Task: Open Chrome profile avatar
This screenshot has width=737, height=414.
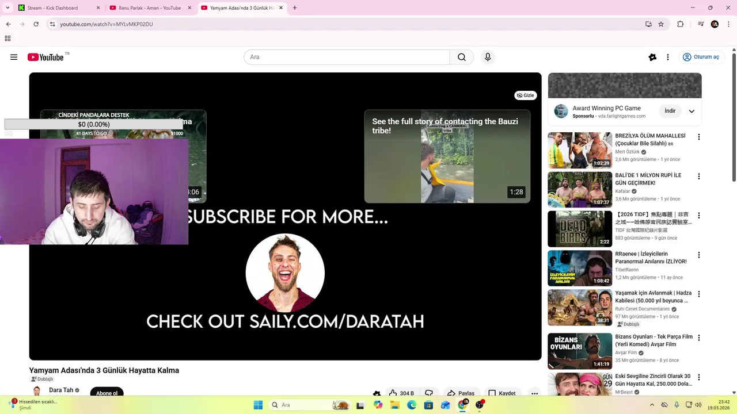Action: 715,24
